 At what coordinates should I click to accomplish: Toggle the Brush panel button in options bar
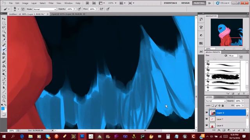23,9
